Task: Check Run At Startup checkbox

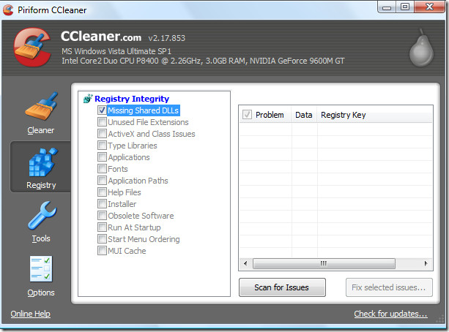Action: tap(102, 227)
